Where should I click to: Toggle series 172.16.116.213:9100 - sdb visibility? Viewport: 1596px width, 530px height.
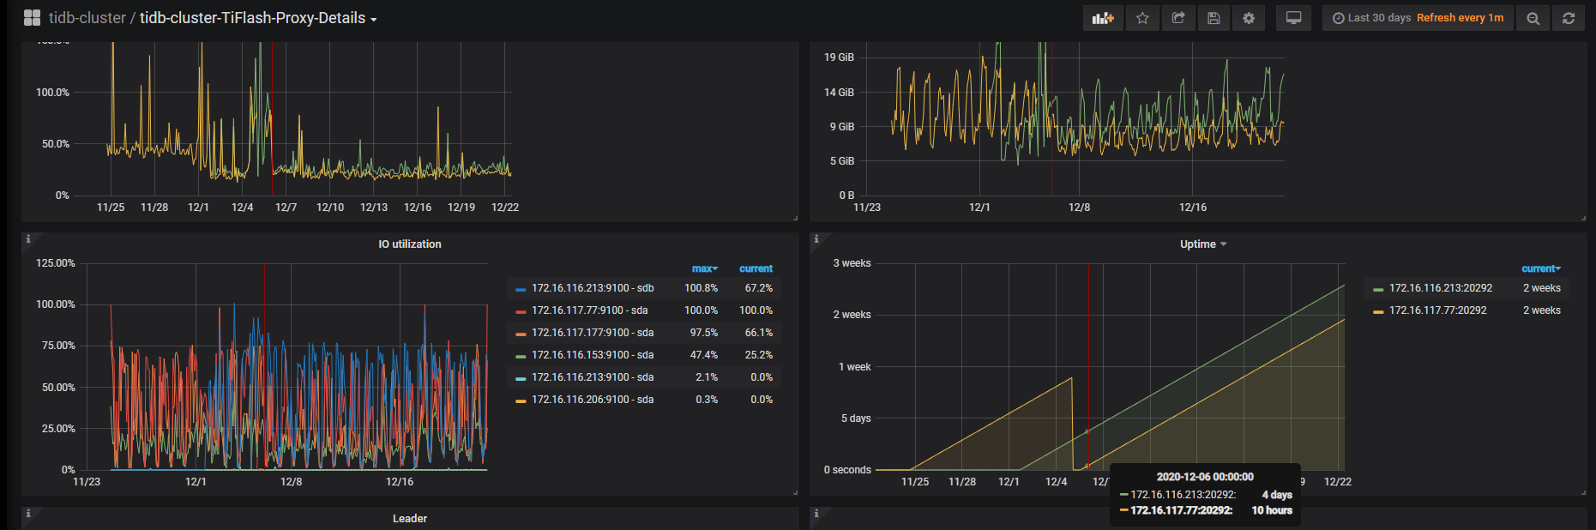pos(592,288)
